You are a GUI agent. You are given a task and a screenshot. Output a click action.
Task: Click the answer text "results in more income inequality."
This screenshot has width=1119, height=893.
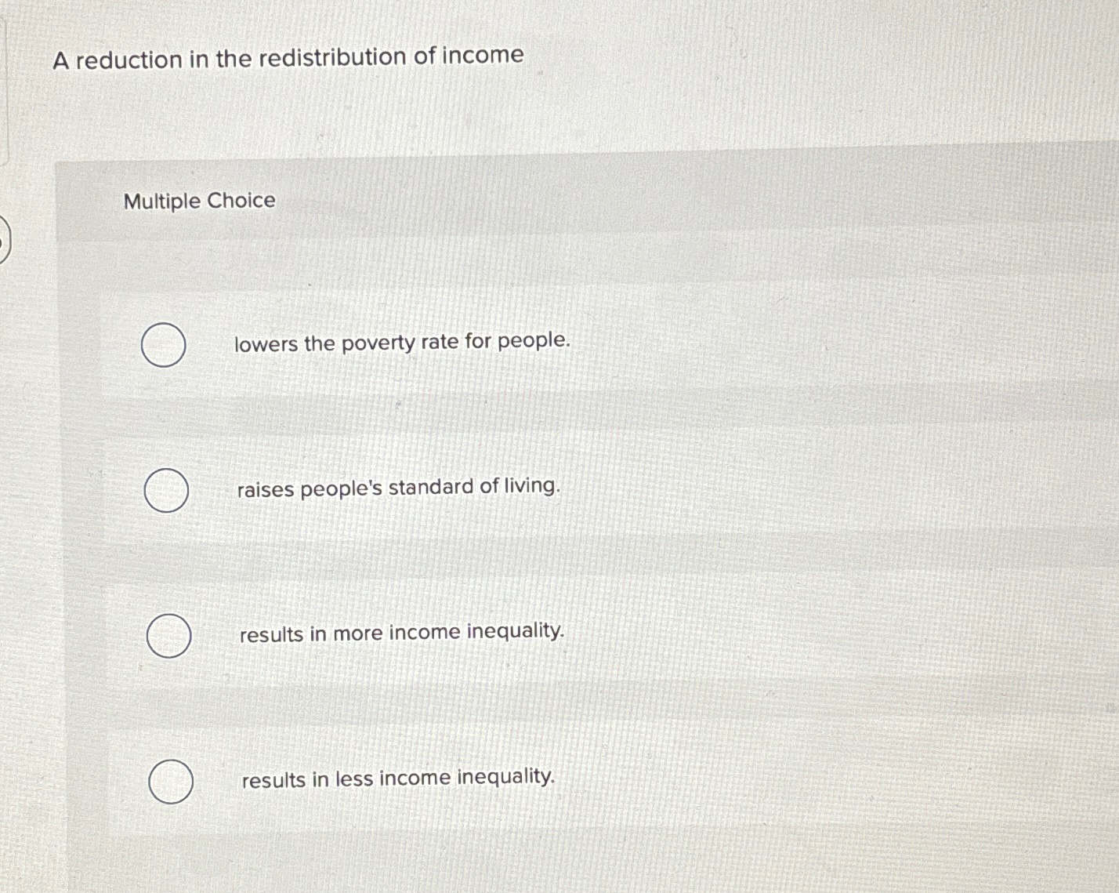click(x=402, y=632)
